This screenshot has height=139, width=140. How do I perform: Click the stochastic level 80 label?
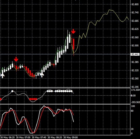[x=132, y=111]
